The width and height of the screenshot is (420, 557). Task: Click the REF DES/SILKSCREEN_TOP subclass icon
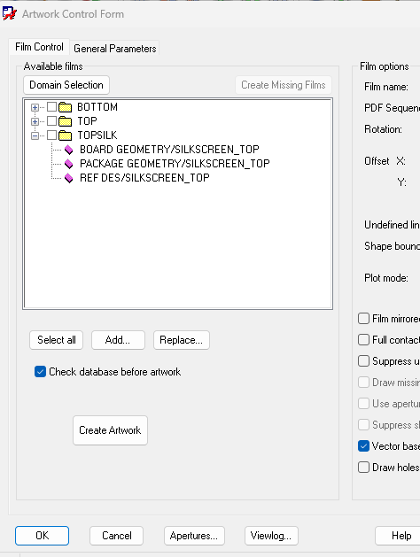pyautogui.click(x=68, y=178)
